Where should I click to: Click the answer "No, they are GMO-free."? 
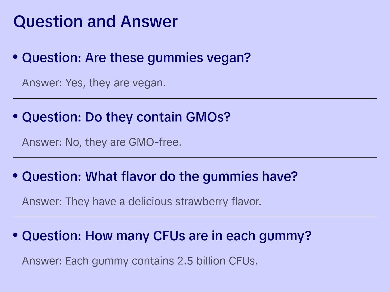point(102,142)
